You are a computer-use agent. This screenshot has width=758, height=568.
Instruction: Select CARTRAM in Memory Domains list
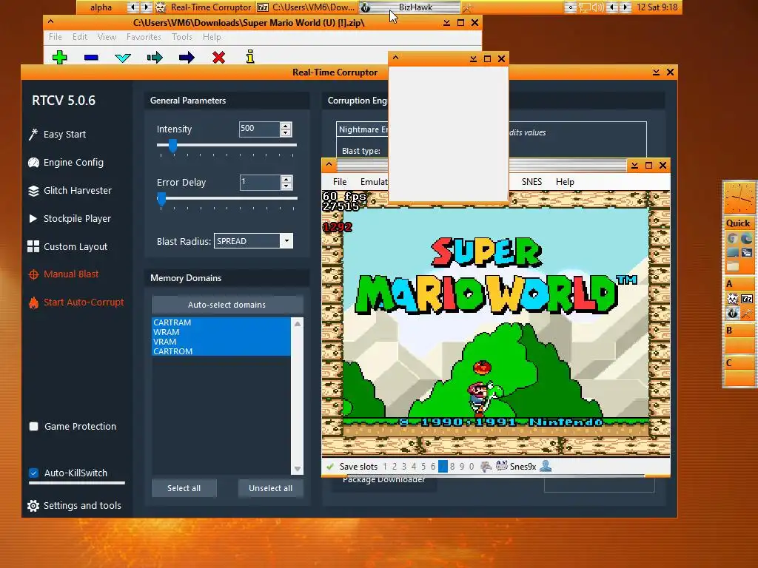(221, 322)
